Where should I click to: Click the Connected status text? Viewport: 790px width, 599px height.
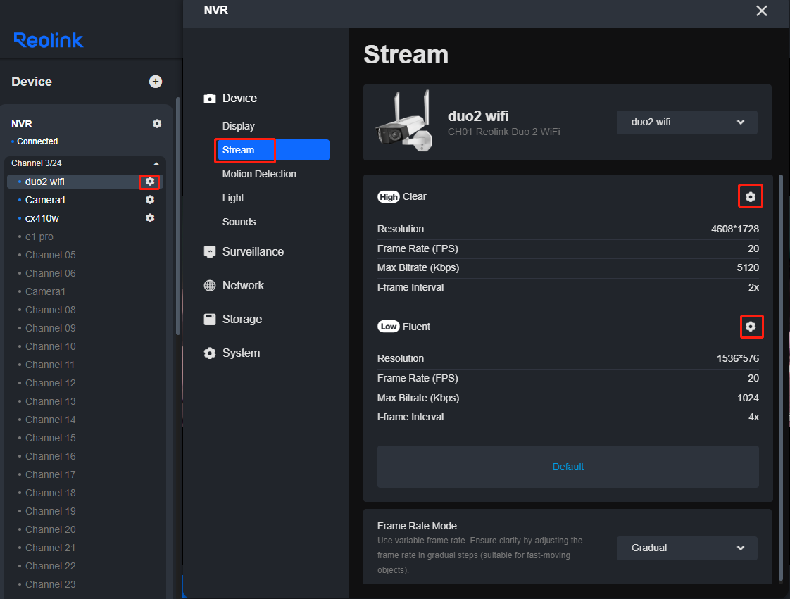[x=37, y=141]
